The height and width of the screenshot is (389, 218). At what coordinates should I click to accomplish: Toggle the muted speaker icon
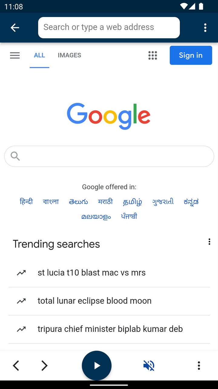point(149,365)
